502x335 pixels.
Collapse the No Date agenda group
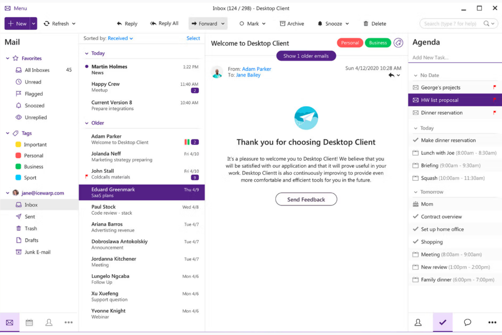(x=416, y=76)
